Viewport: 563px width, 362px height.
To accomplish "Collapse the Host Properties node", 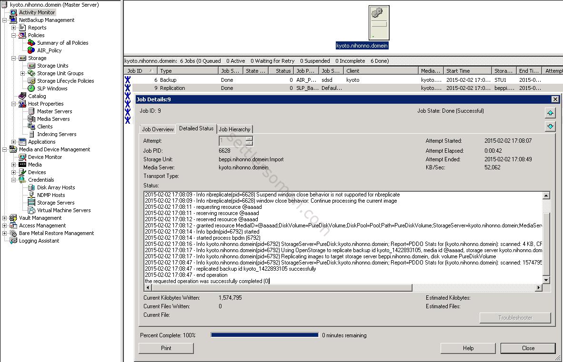I will [13, 104].
